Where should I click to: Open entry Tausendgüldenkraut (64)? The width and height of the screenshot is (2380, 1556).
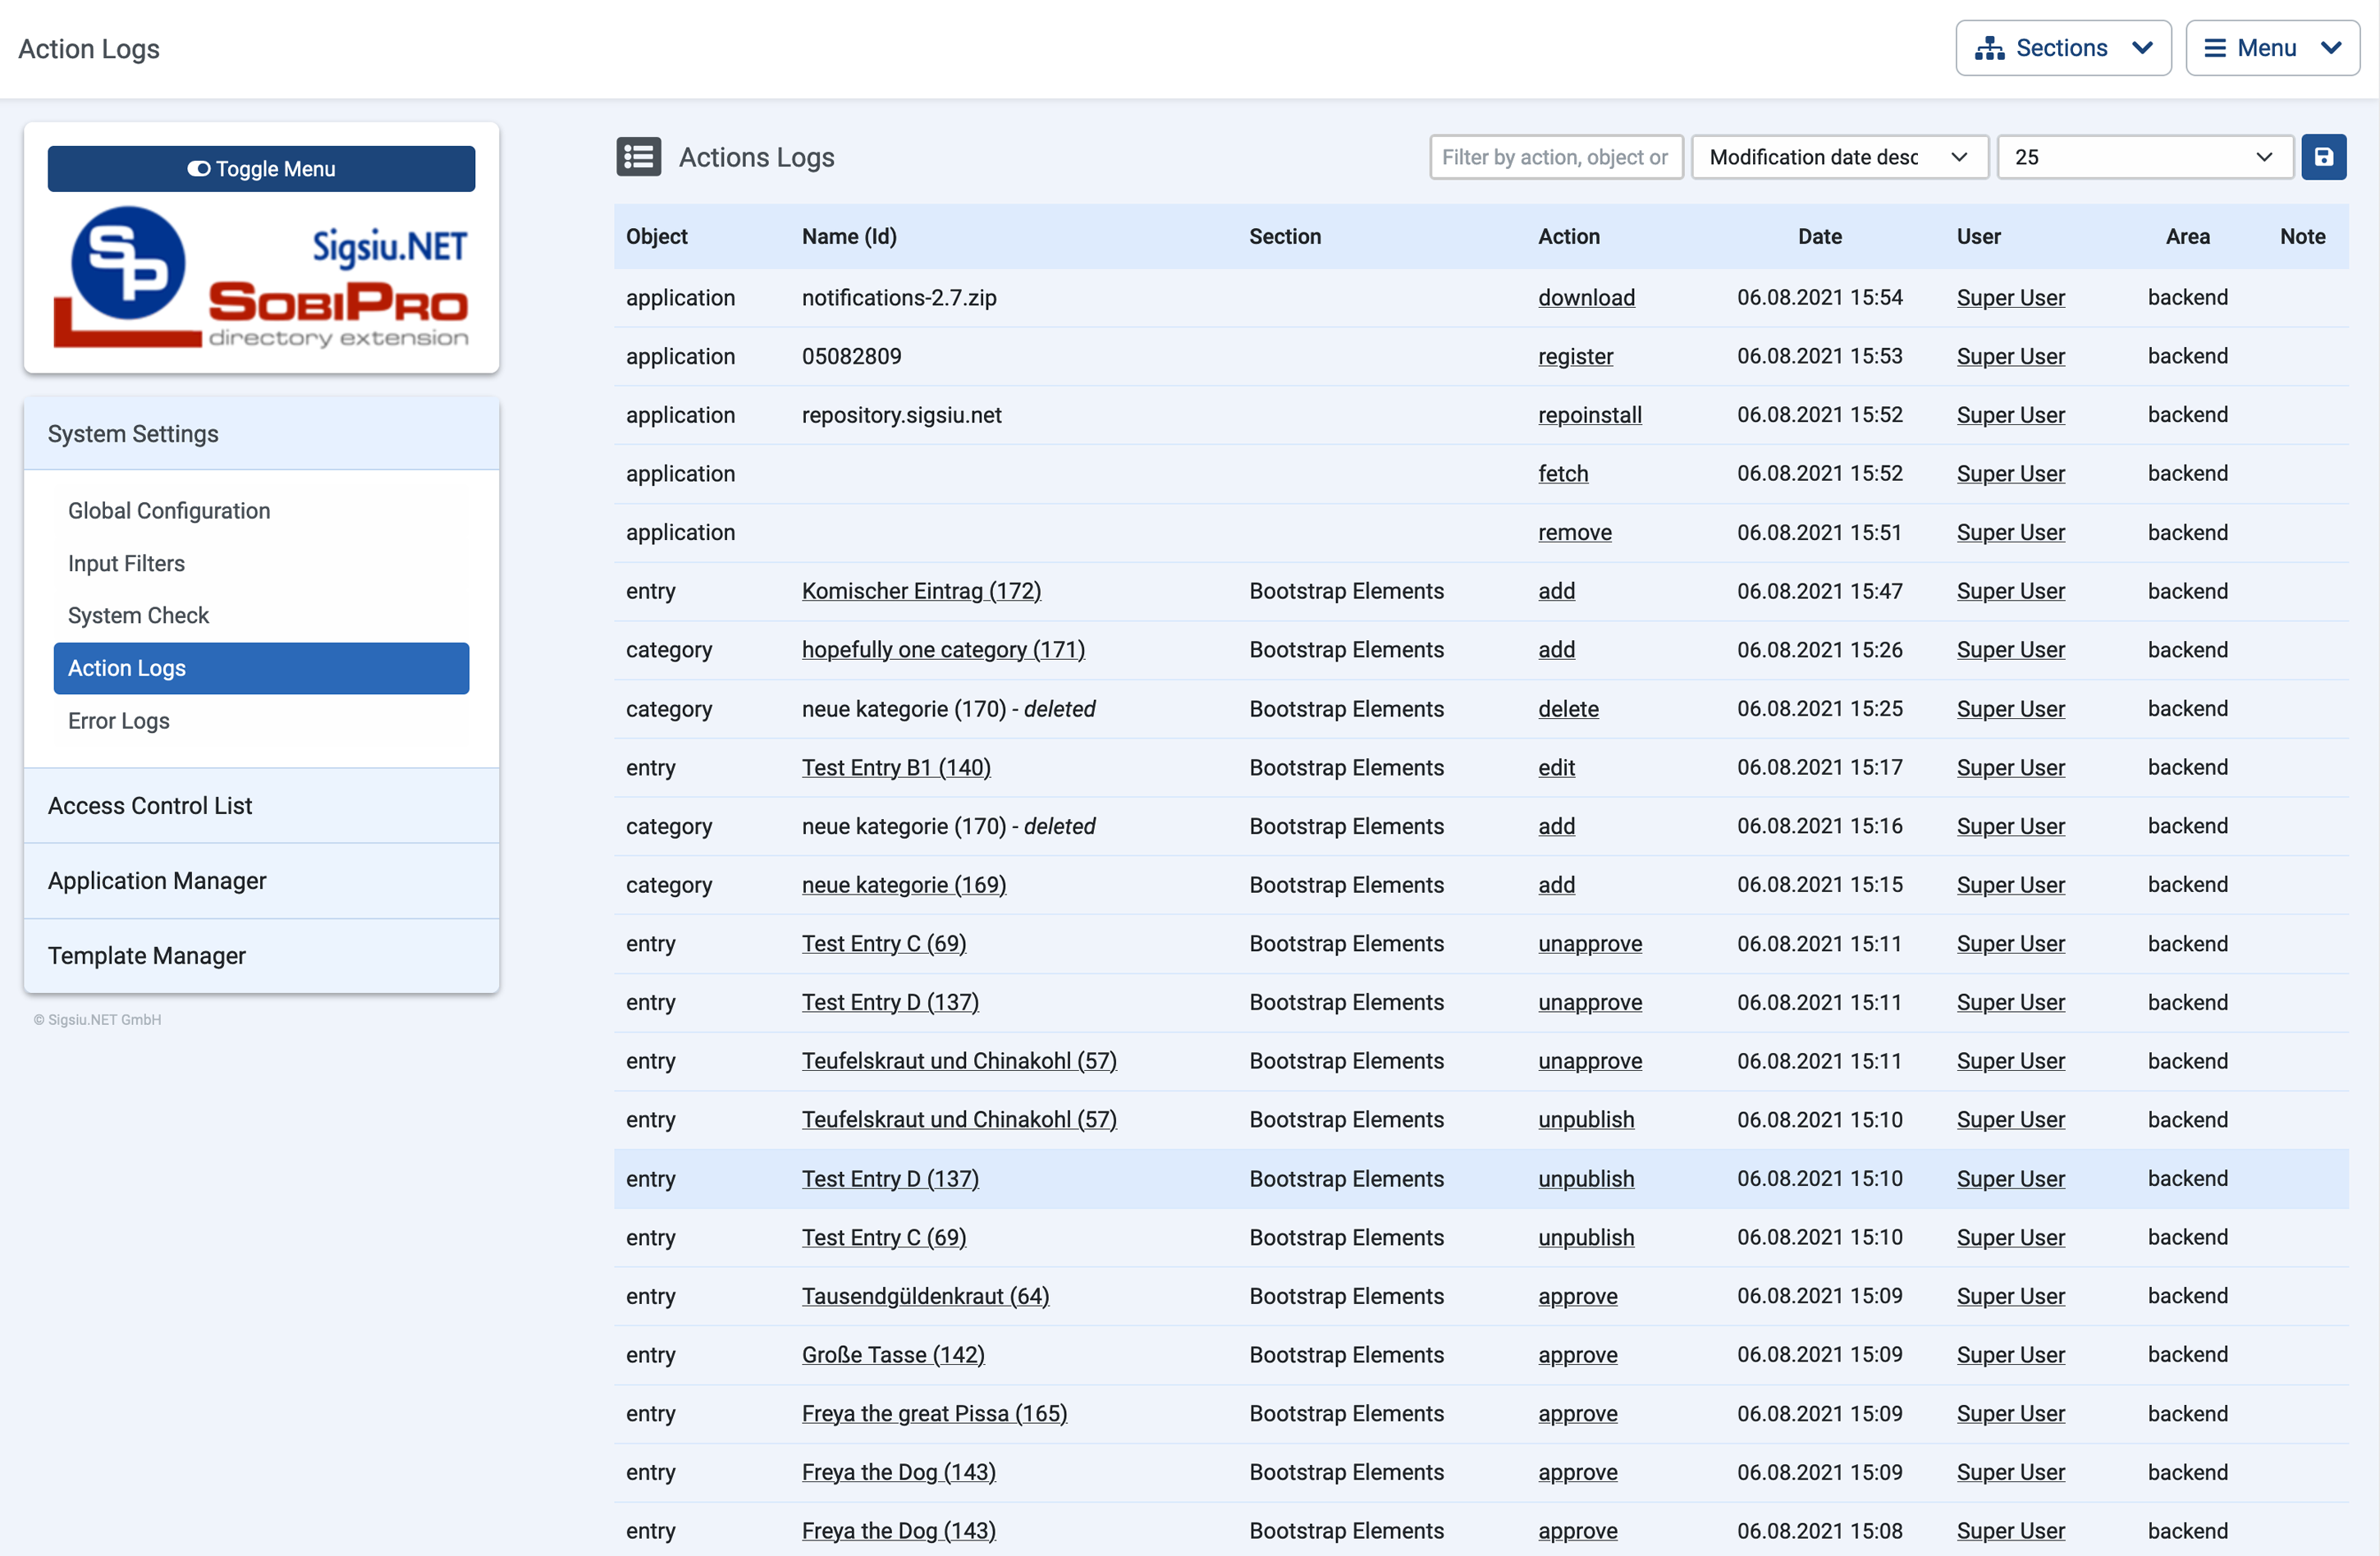(925, 1296)
